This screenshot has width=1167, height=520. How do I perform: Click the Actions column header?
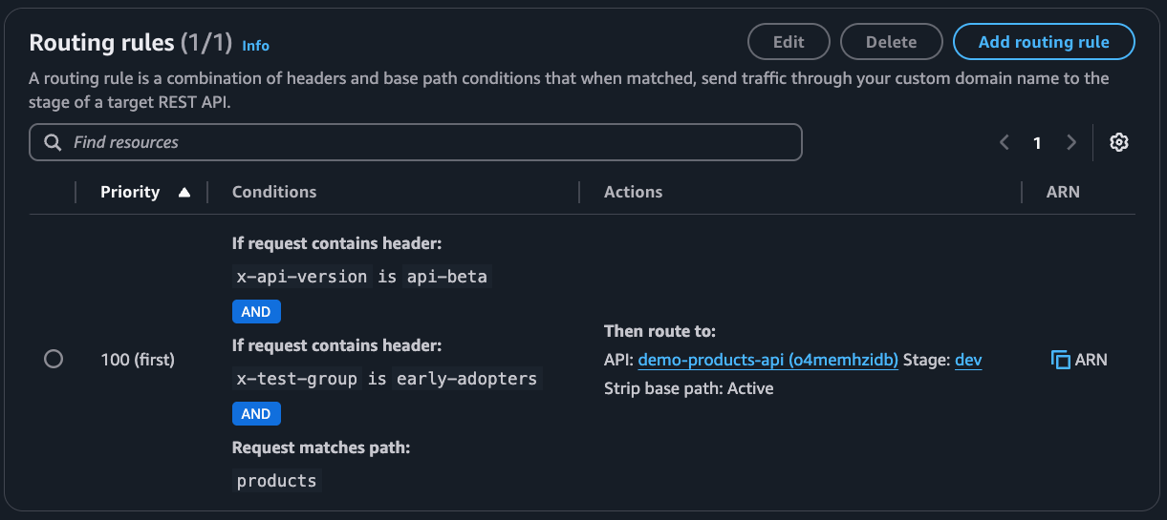point(633,192)
